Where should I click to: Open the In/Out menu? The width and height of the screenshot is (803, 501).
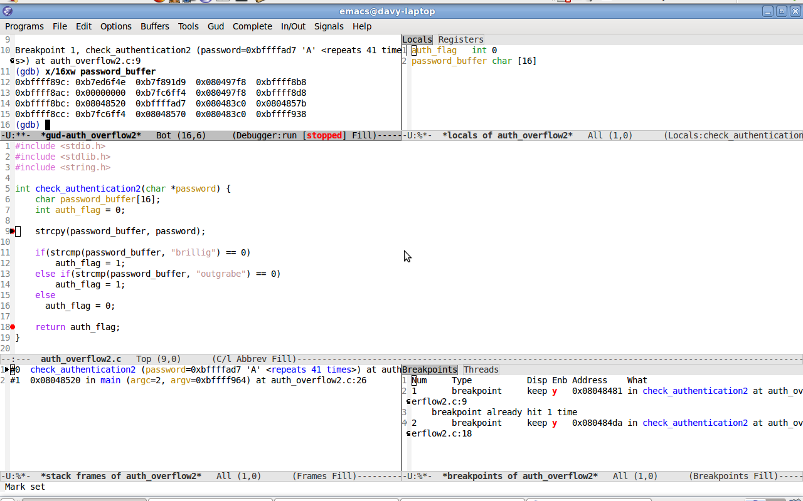(293, 26)
